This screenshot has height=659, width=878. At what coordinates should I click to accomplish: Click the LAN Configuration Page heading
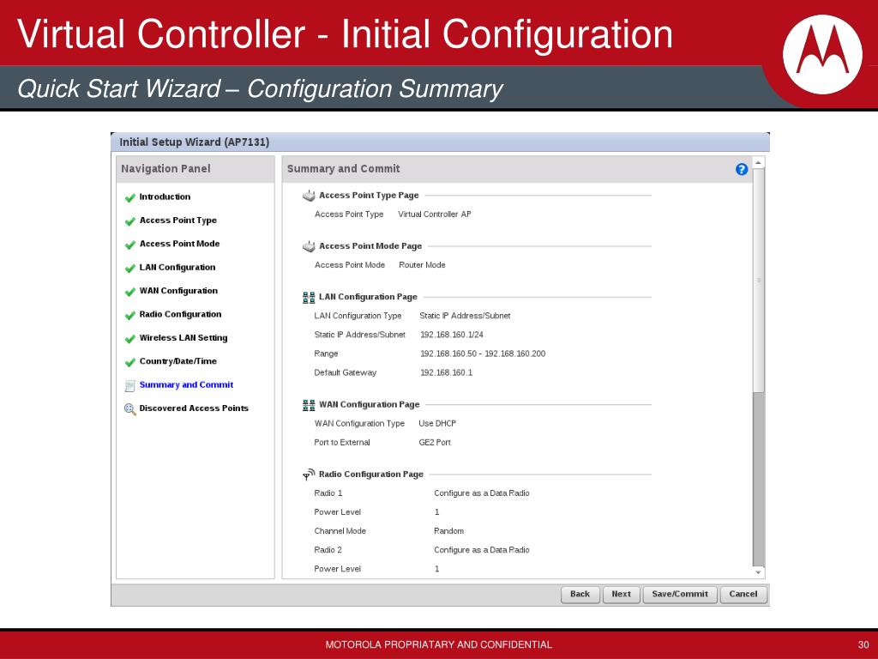tap(368, 297)
